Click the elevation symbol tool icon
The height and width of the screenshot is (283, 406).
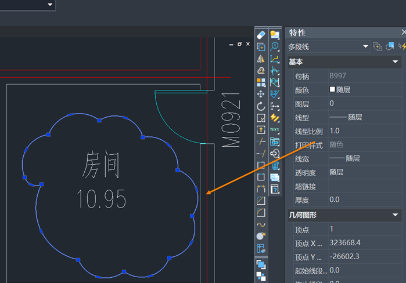(x=275, y=94)
